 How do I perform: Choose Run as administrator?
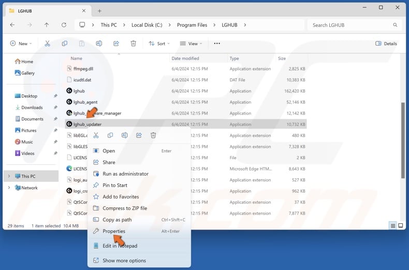pyautogui.click(x=125, y=174)
